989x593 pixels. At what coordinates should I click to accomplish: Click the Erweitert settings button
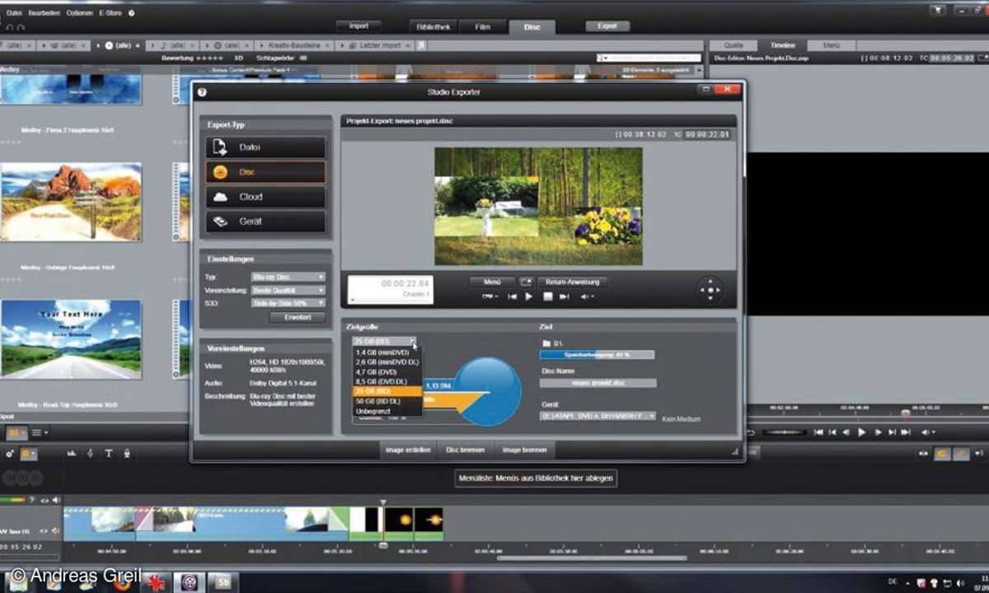pyautogui.click(x=297, y=317)
